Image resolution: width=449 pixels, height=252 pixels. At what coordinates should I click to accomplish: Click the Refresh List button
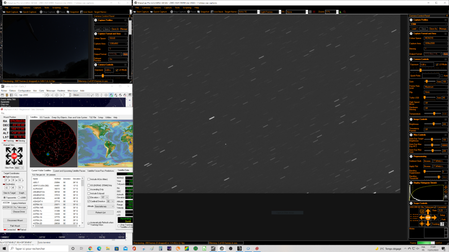tap(101, 213)
